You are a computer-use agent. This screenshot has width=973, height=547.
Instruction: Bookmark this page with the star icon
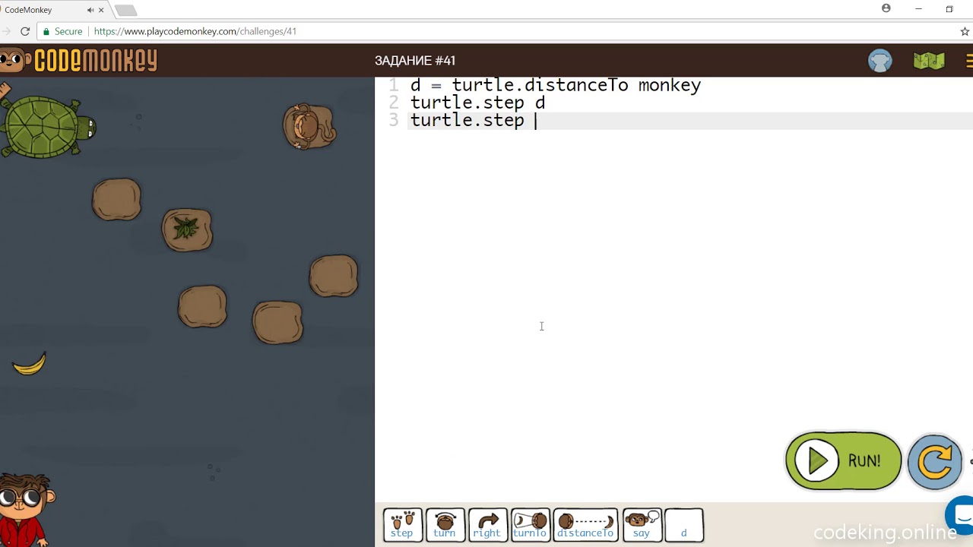coord(965,31)
